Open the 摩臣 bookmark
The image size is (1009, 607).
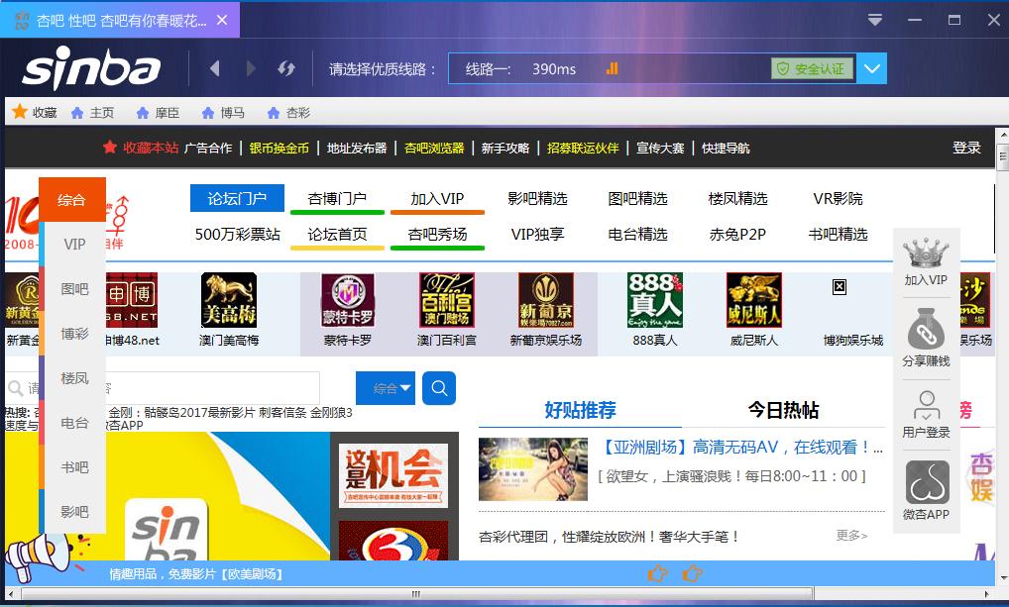pos(158,113)
